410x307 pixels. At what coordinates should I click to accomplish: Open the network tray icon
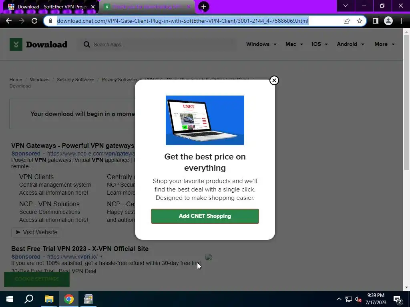(349, 299)
